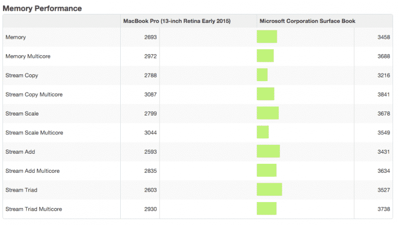Screen dimensions: 399x225
Task: Click the Stream Copy Multicore label
Action: (x=34, y=95)
